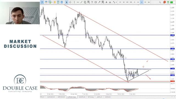Switch chart to M5 timeframe
This screenshot has height=99, width=176.
124,2
